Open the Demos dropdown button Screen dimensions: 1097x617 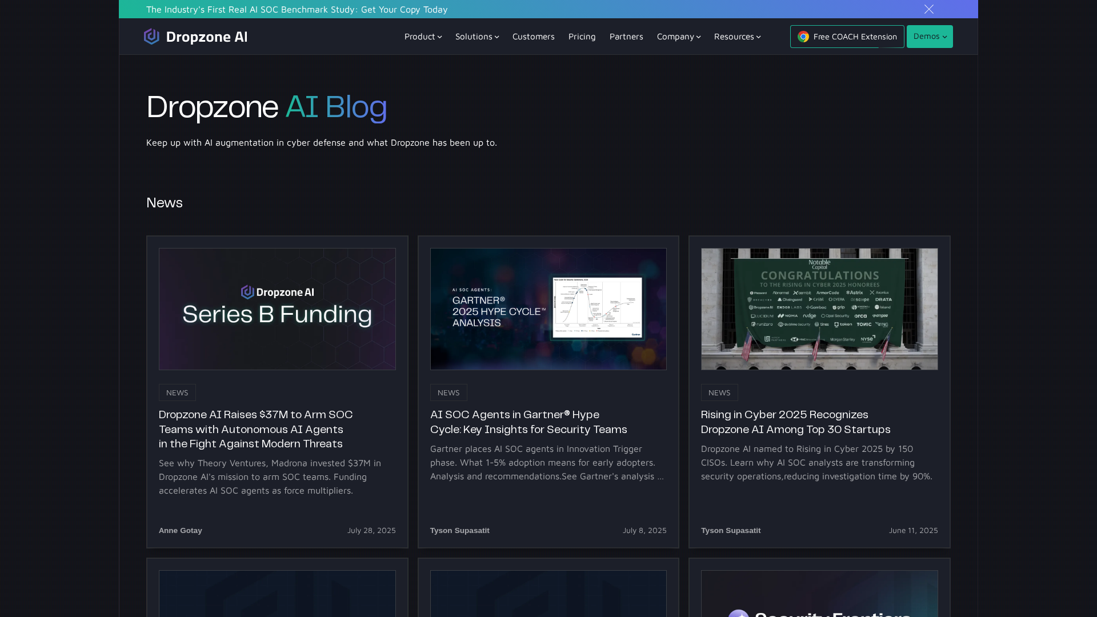click(x=930, y=37)
